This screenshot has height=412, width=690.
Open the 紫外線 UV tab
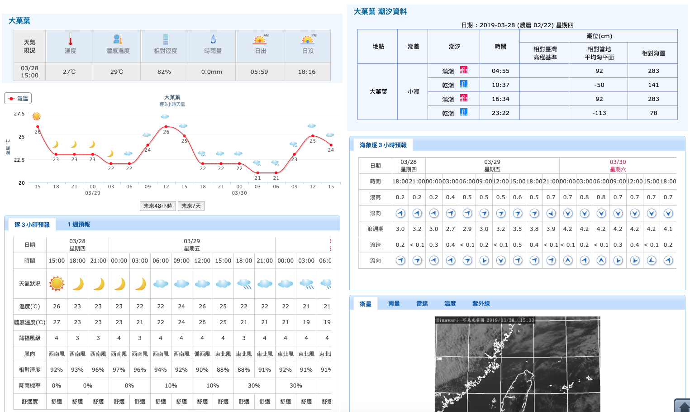point(481,304)
